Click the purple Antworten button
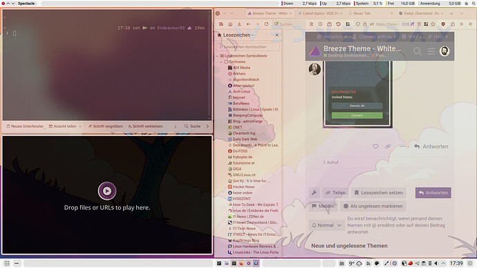This screenshot has width=477, height=268. click(x=433, y=193)
